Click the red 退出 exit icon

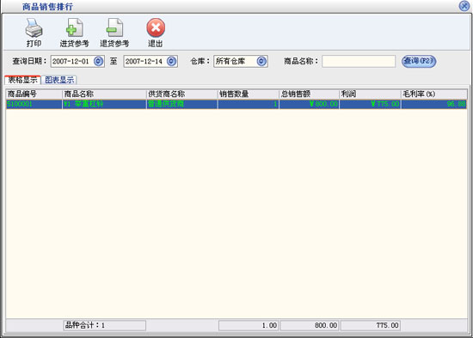click(x=156, y=27)
